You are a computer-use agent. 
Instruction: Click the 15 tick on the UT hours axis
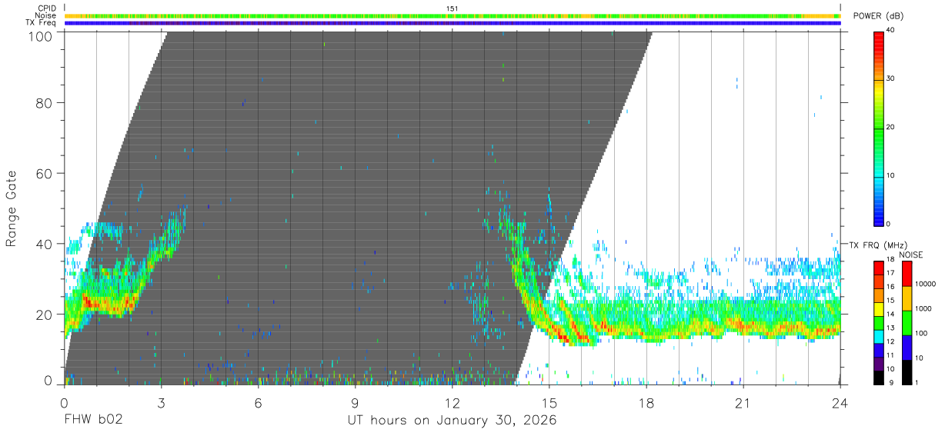549,403
